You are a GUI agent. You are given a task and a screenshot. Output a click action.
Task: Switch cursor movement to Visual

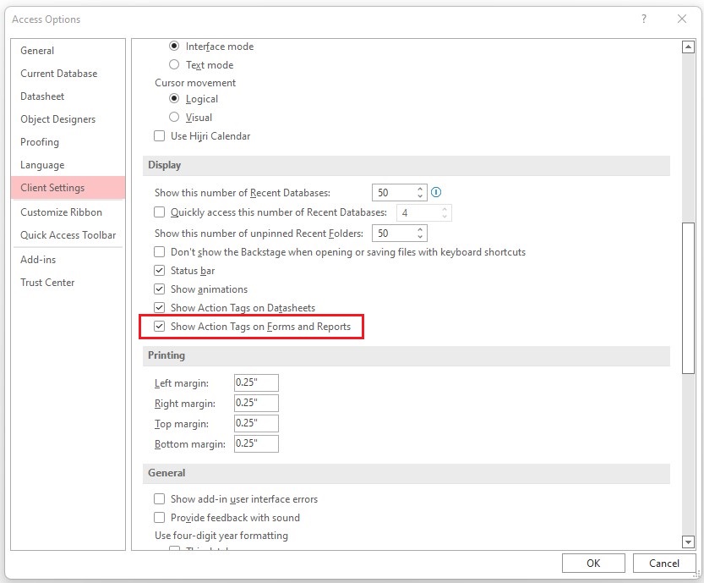[174, 118]
